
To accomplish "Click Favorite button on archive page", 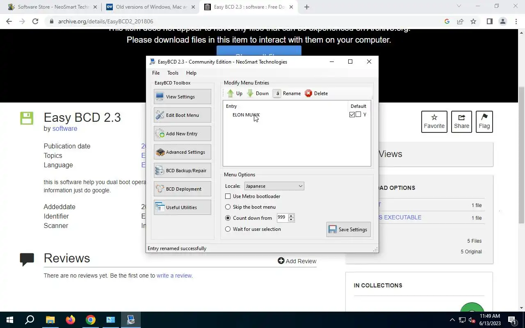I will tap(434, 122).
